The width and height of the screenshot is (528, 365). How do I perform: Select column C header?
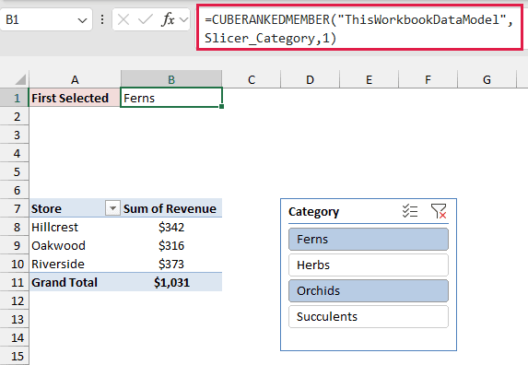tap(252, 80)
